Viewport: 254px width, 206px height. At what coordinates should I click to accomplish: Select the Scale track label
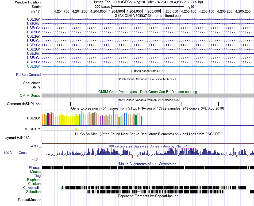(x=36, y=7)
